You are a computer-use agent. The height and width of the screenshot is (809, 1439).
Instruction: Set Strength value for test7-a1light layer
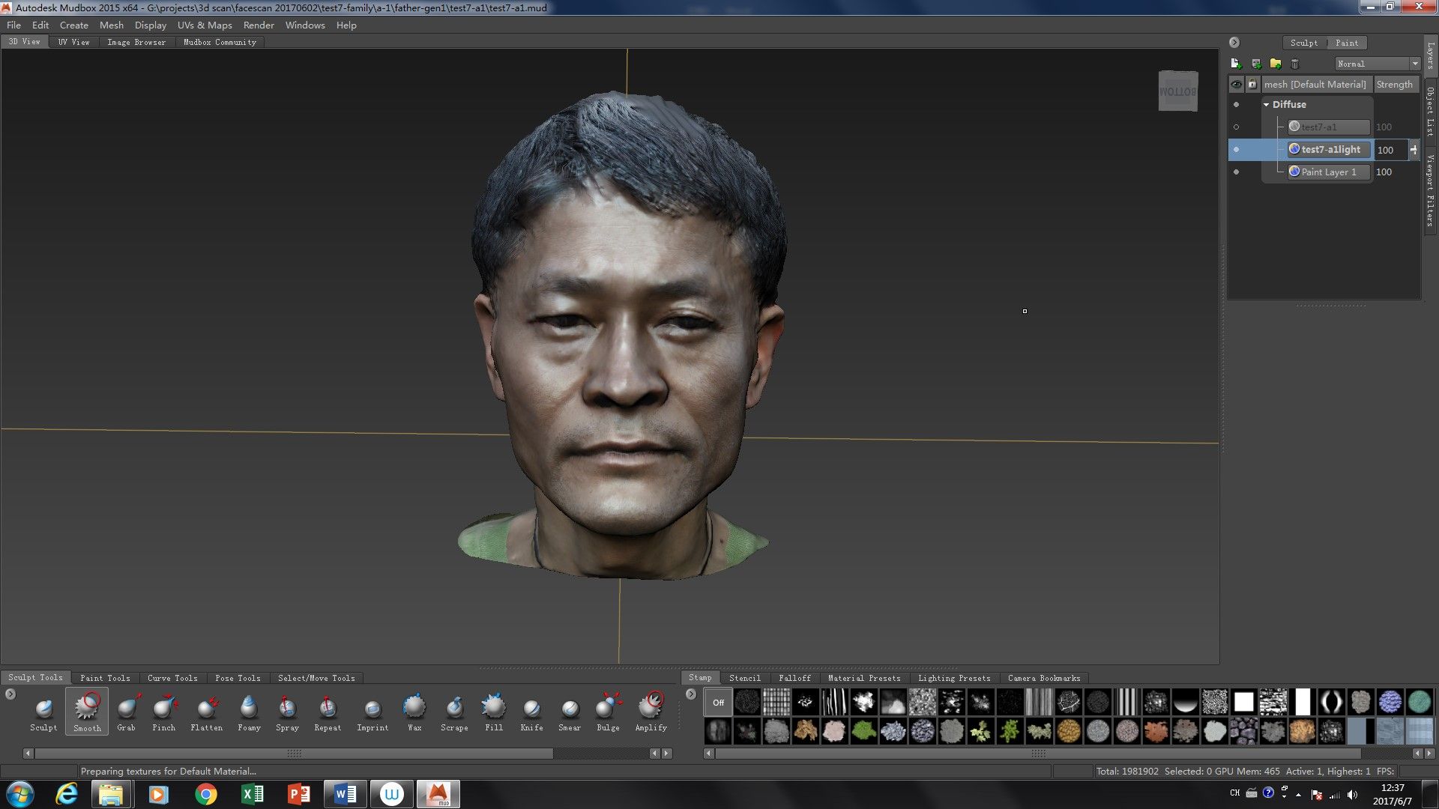coord(1388,150)
